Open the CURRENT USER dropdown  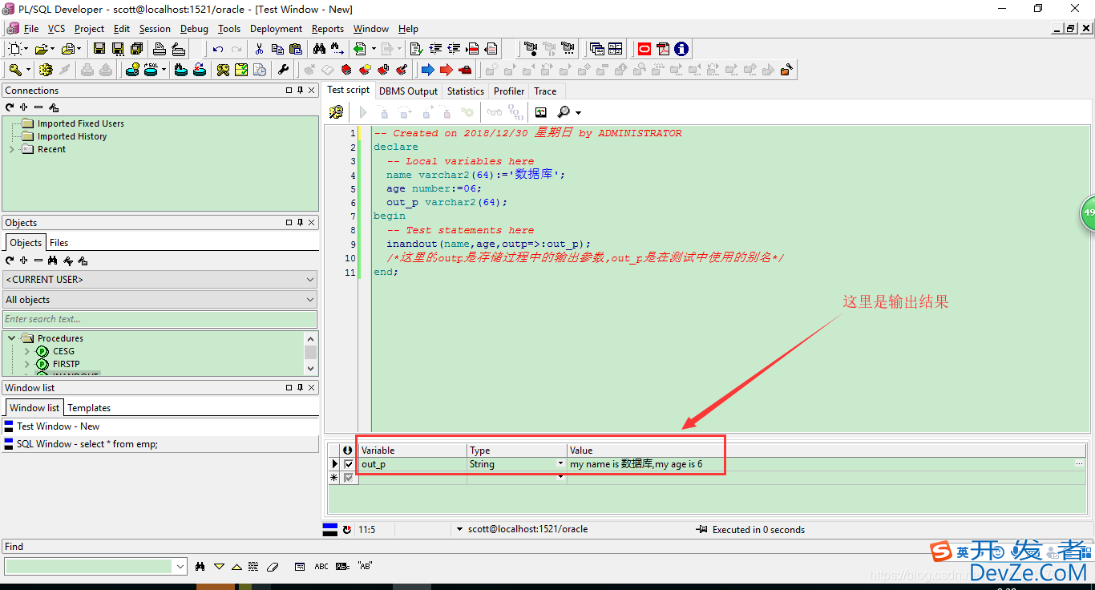coord(310,280)
